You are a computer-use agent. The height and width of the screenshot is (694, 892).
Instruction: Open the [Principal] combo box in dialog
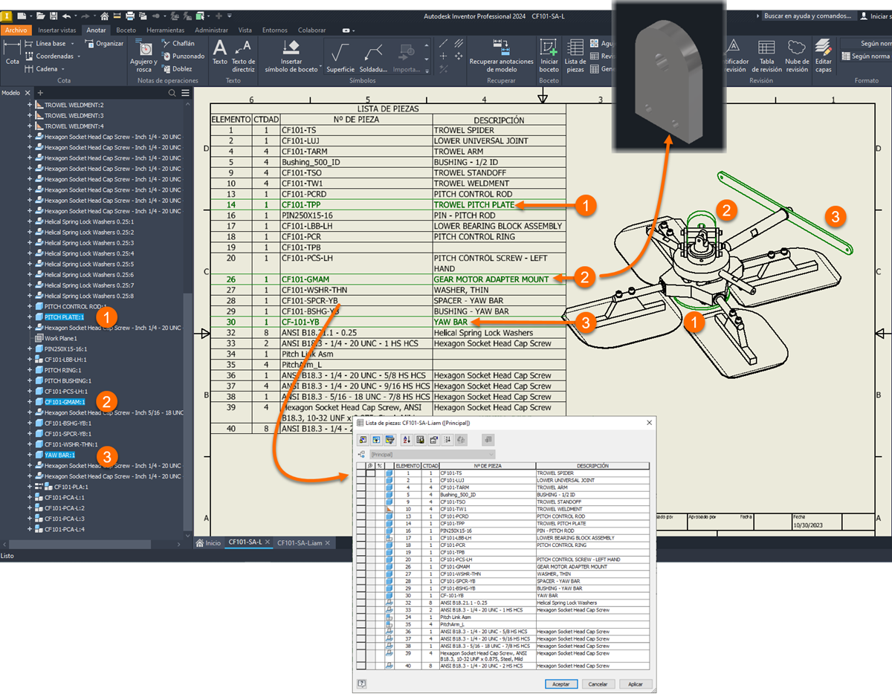[x=432, y=454]
